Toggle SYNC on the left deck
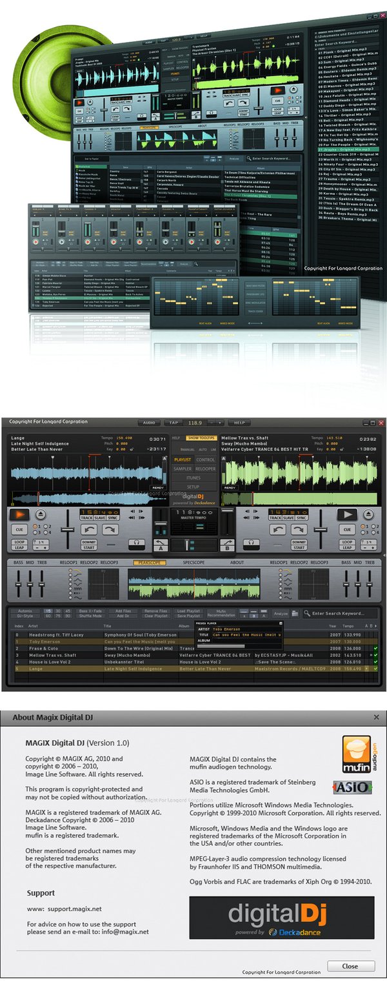Image resolution: width=387 pixels, height=988 pixels. (113, 518)
